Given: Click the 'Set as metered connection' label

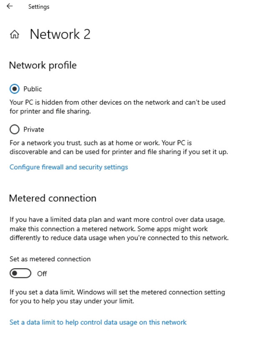Looking at the screenshot, I should coord(50,259).
